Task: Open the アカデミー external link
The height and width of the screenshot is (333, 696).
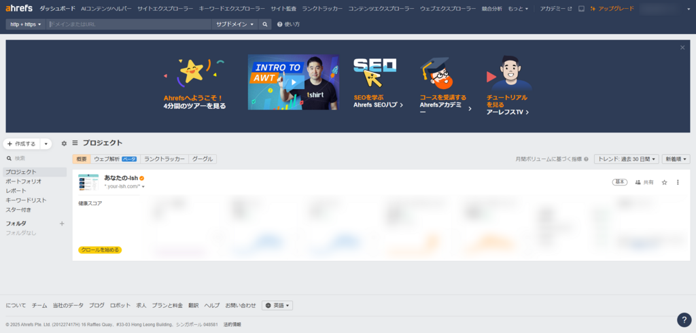Action: pos(556,8)
